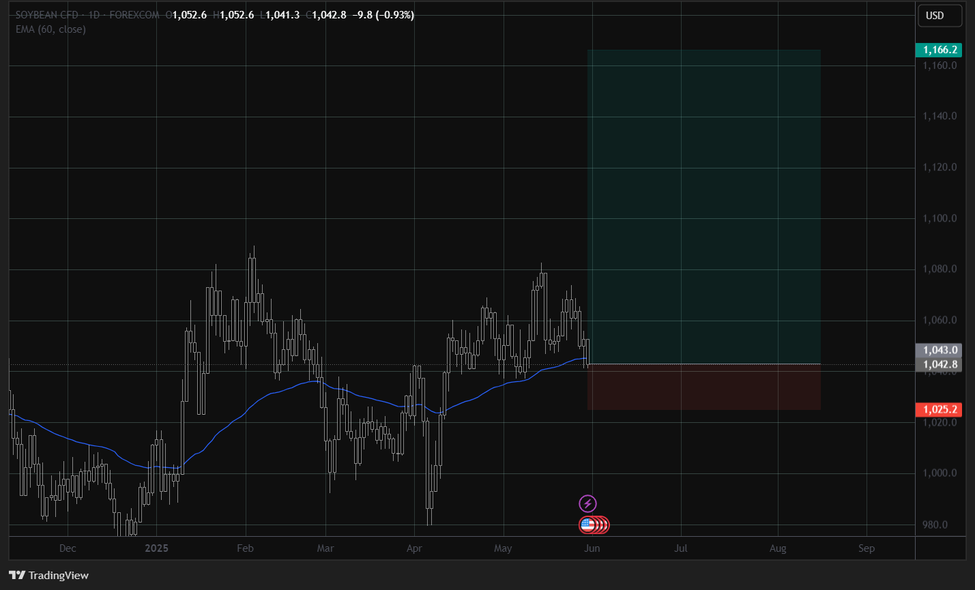Click the Sep label on time axis
The height and width of the screenshot is (590, 975).
coord(867,548)
